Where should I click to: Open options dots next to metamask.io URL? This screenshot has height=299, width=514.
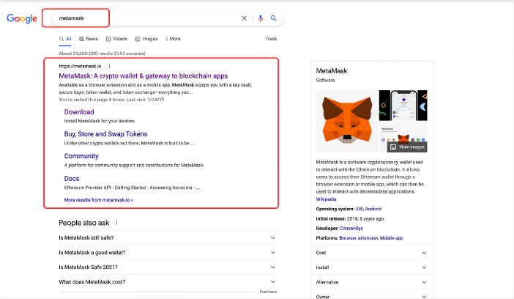[110, 66]
